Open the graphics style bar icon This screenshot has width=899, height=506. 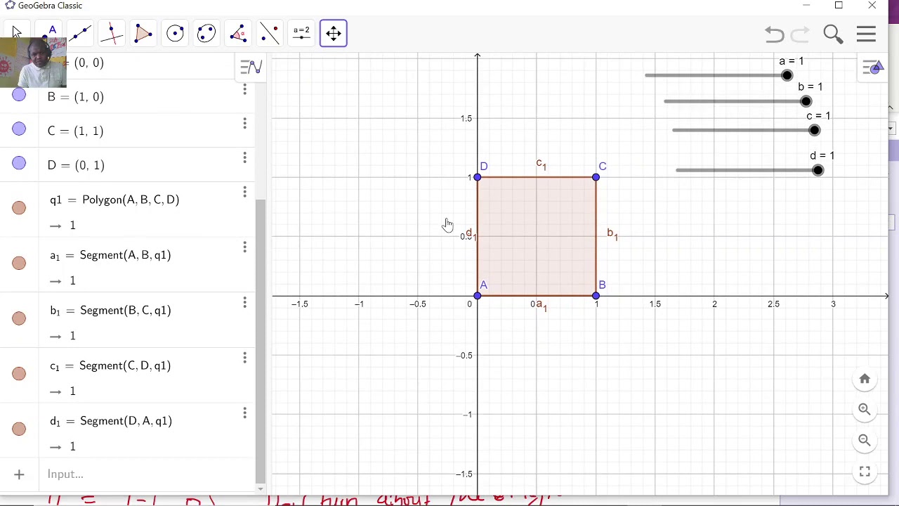pos(873,67)
